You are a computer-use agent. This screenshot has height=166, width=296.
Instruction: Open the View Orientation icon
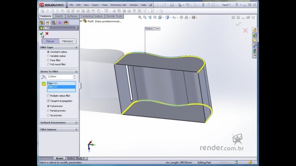coord(160,18)
